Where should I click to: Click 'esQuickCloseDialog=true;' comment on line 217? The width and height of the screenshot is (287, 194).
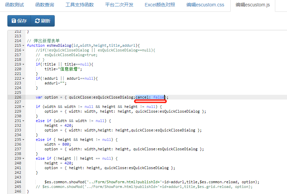point(71,55)
